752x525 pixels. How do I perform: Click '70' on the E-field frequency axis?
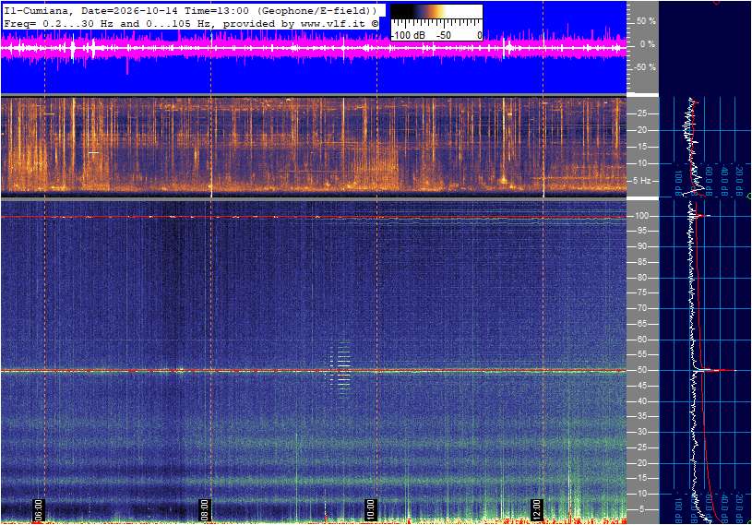[641, 308]
